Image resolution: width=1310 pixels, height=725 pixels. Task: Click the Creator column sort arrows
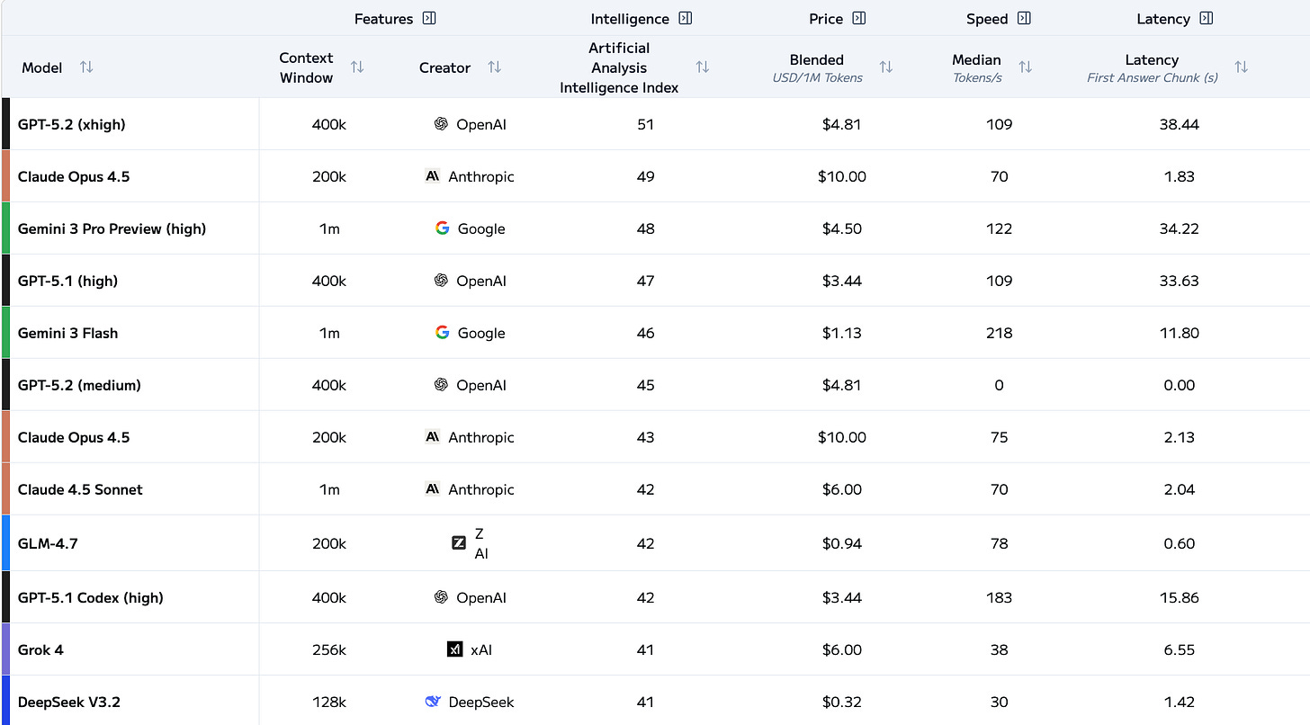tap(494, 67)
